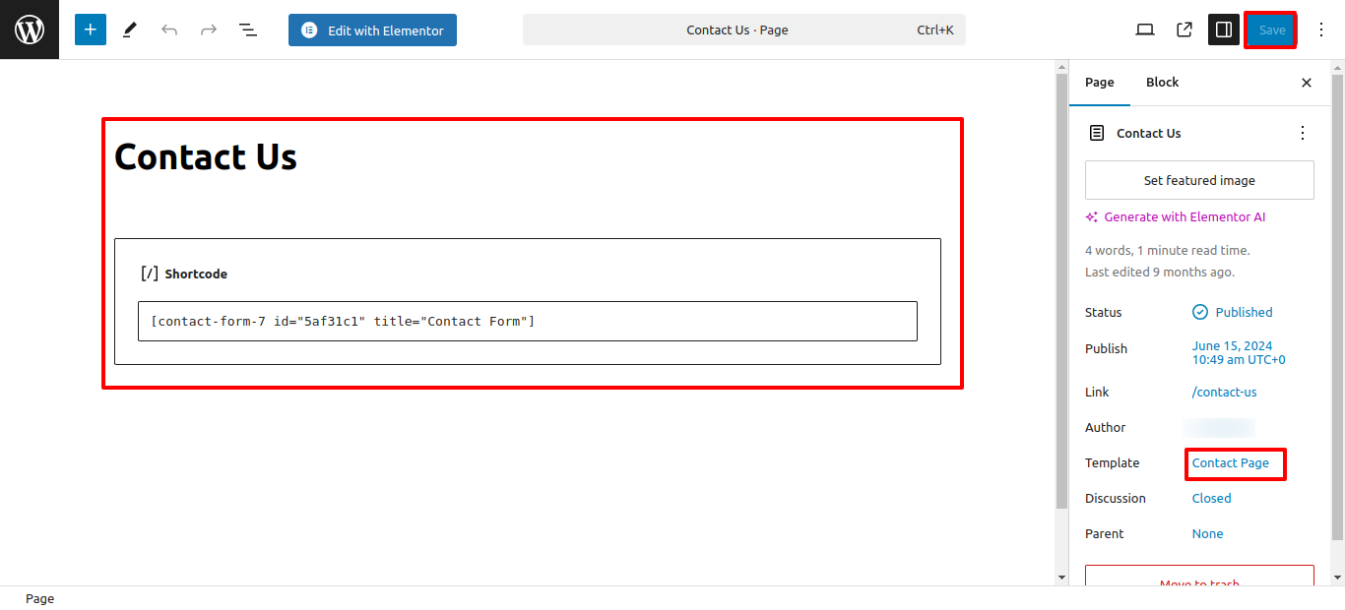Click inside the shortcode text field

[x=528, y=322]
